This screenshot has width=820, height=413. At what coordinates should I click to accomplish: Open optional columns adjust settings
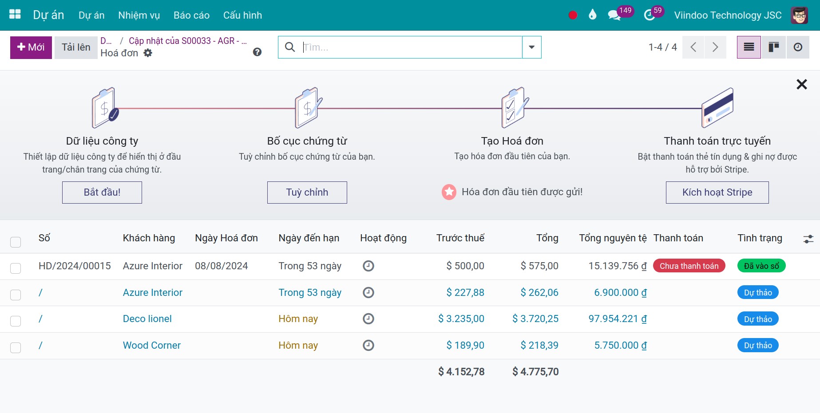(x=808, y=239)
